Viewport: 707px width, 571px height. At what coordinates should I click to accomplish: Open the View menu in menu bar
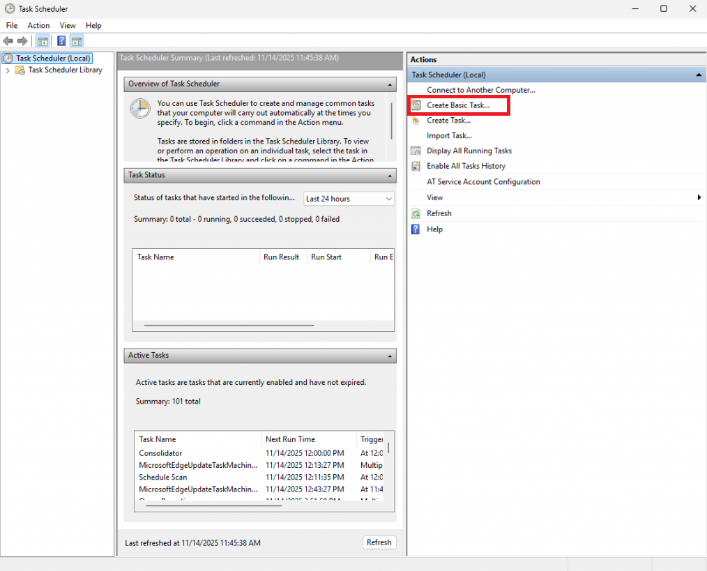67,25
